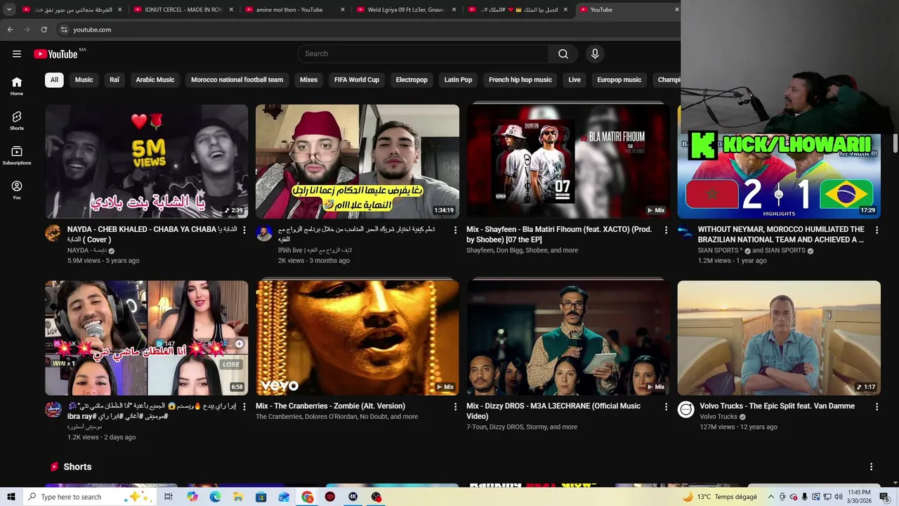Select the Arabic Music filter chip
This screenshot has width=899, height=506.
click(155, 80)
